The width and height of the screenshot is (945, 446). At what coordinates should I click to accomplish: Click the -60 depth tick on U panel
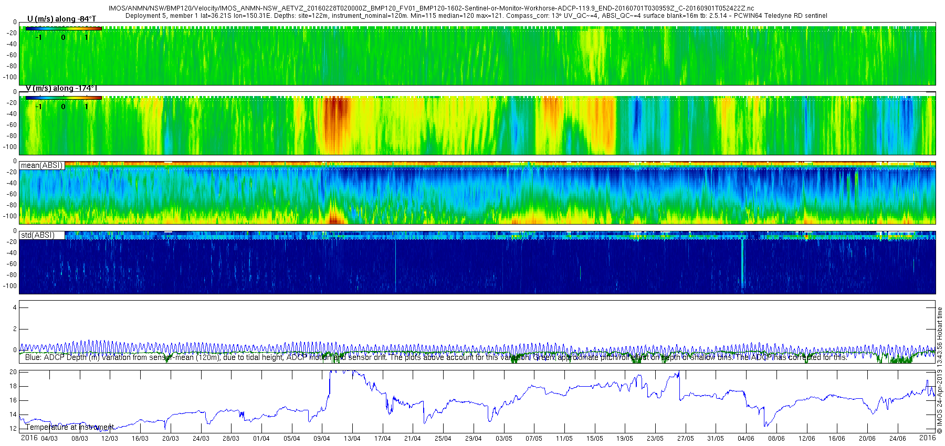click(x=11, y=55)
